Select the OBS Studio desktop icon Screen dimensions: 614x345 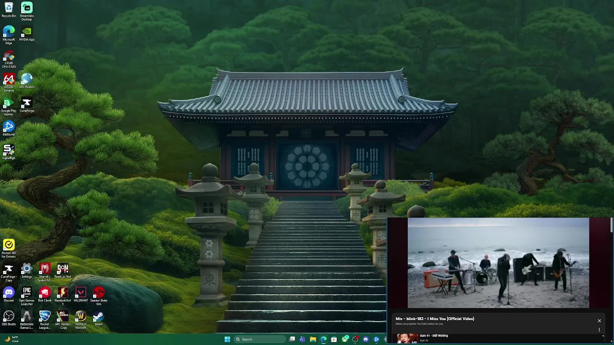pos(9,318)
